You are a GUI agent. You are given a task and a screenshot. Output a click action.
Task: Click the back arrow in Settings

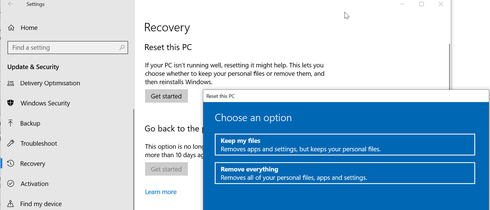pos(11,4)
